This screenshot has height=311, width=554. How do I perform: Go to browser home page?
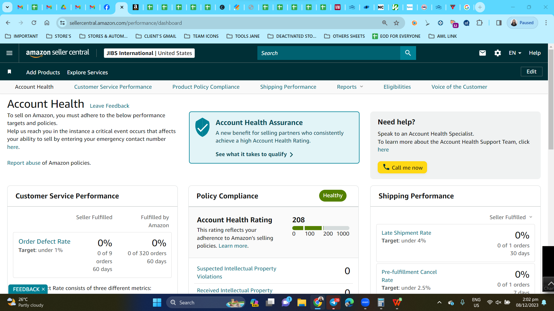click(47, 23)
